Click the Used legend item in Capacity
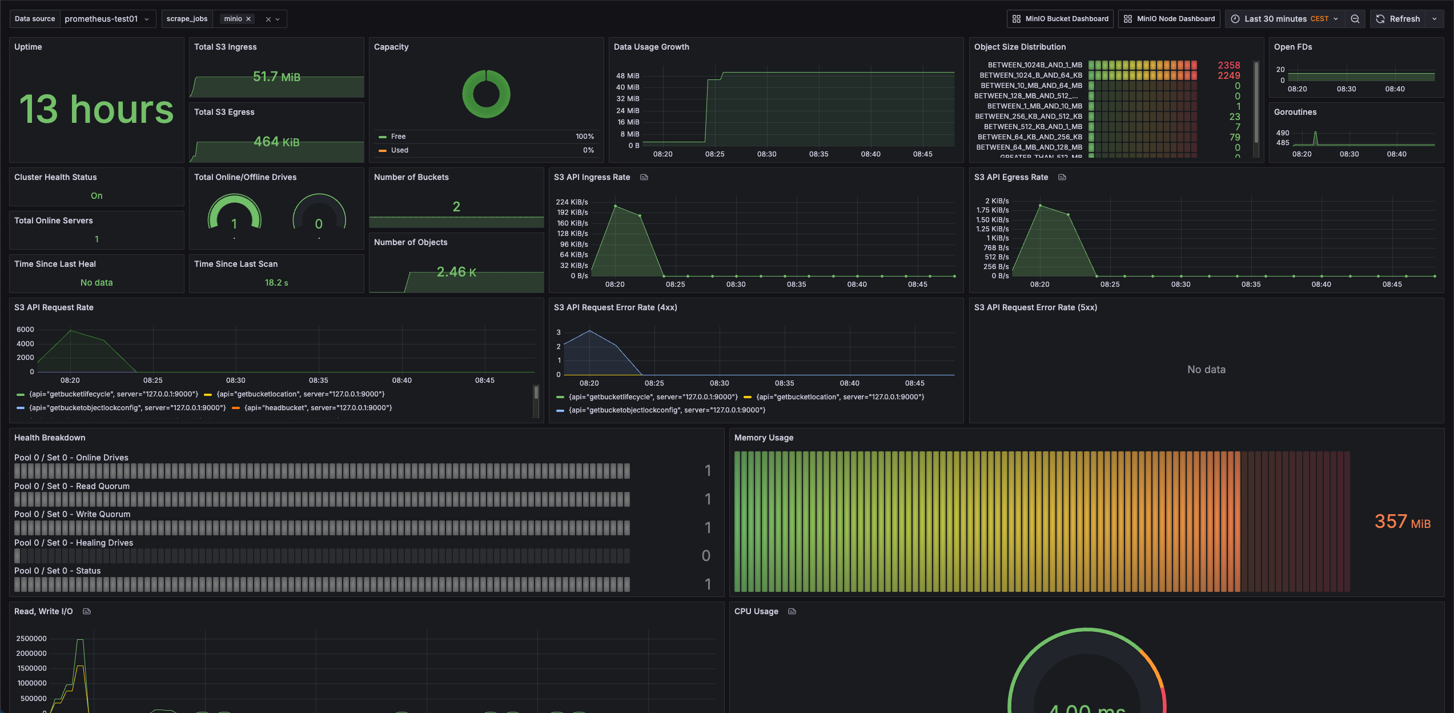The image size is (1454, 713). pyautogui.click(x=399, y=150)
